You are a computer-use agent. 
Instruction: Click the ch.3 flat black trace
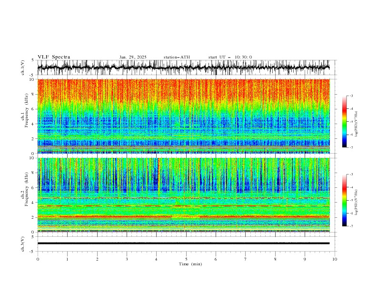183,243
